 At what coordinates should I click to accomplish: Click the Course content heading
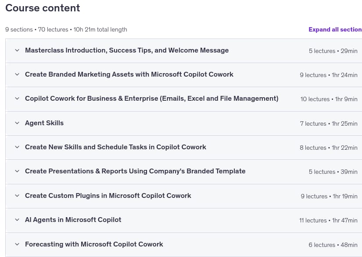tap(43, 8)
